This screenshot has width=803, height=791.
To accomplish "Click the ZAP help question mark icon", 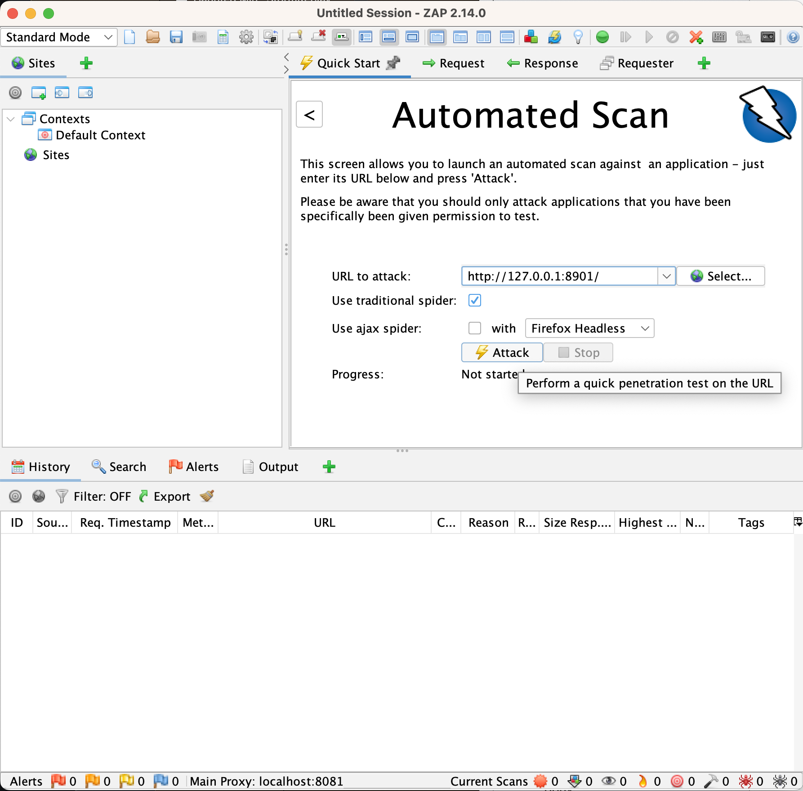I will 793,37.
